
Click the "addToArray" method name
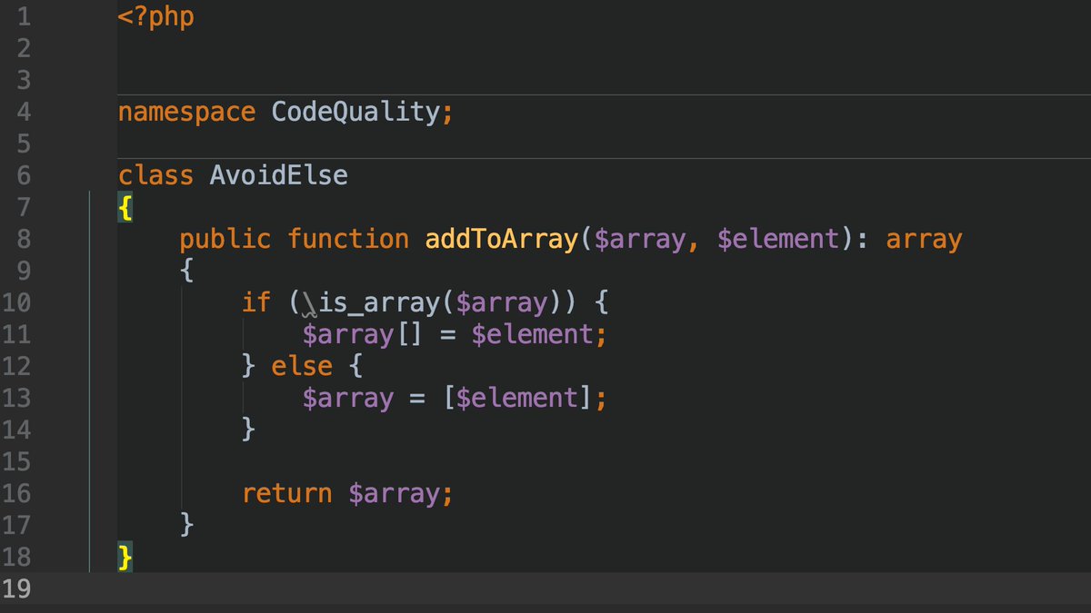pos(501,239)
